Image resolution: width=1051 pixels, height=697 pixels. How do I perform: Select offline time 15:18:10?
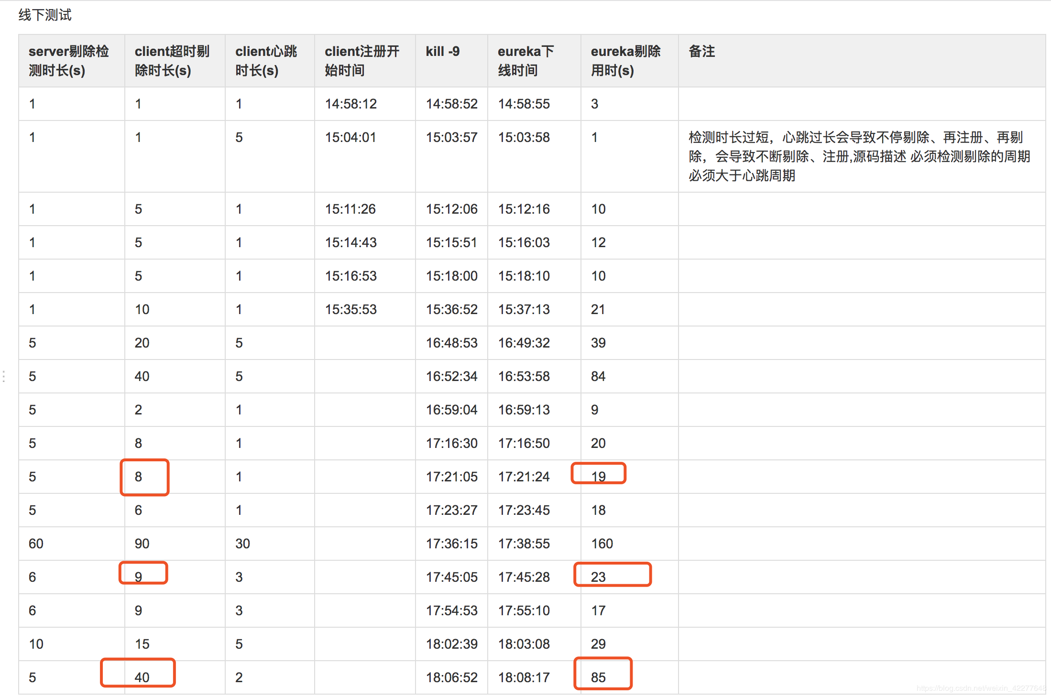pos(524,276)
